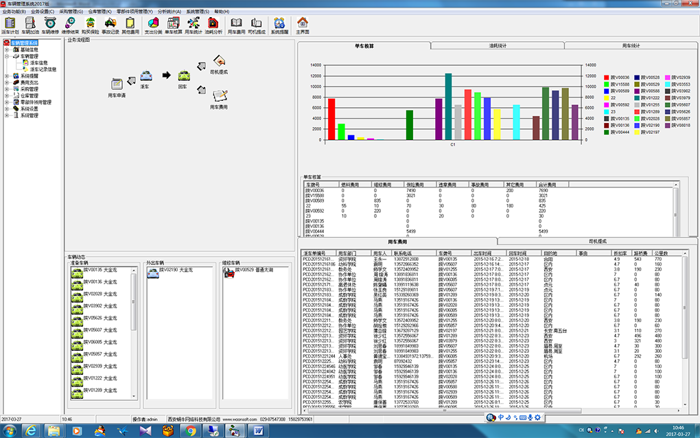Go to 主界面 via the house icon

302,23
